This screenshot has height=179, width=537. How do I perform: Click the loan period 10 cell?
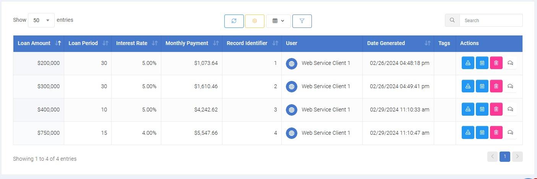click(88, 110)
